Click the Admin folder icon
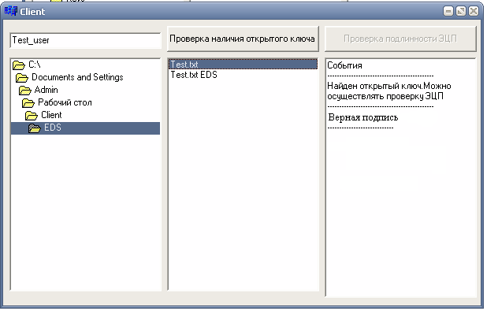This screenshot has height=311, width=487. click(x=25, y=91)
